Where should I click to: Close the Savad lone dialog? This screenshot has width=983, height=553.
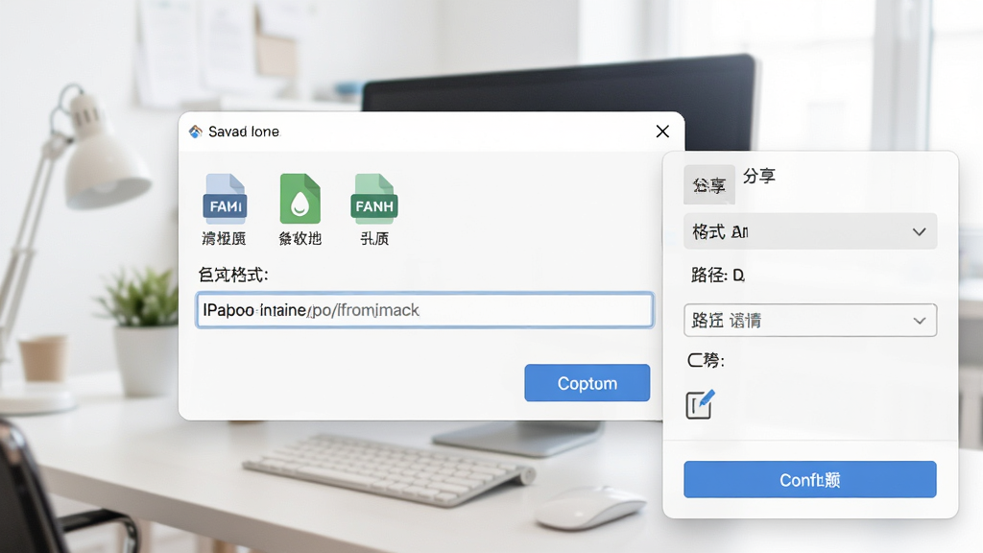click(662, 131)
